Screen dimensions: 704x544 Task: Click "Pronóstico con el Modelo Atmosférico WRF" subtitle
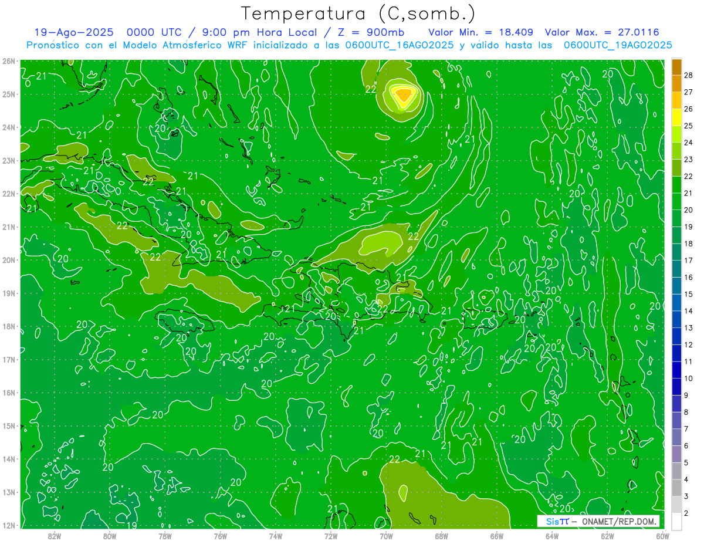click(137, 45)
